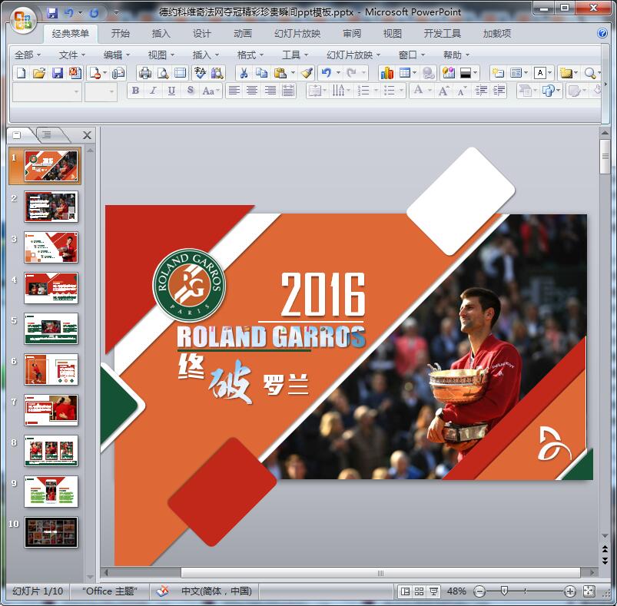Image resolution: width=617 pixels, height=606 pixels.
Task: Align text to the left
Action: click(234, 91)
